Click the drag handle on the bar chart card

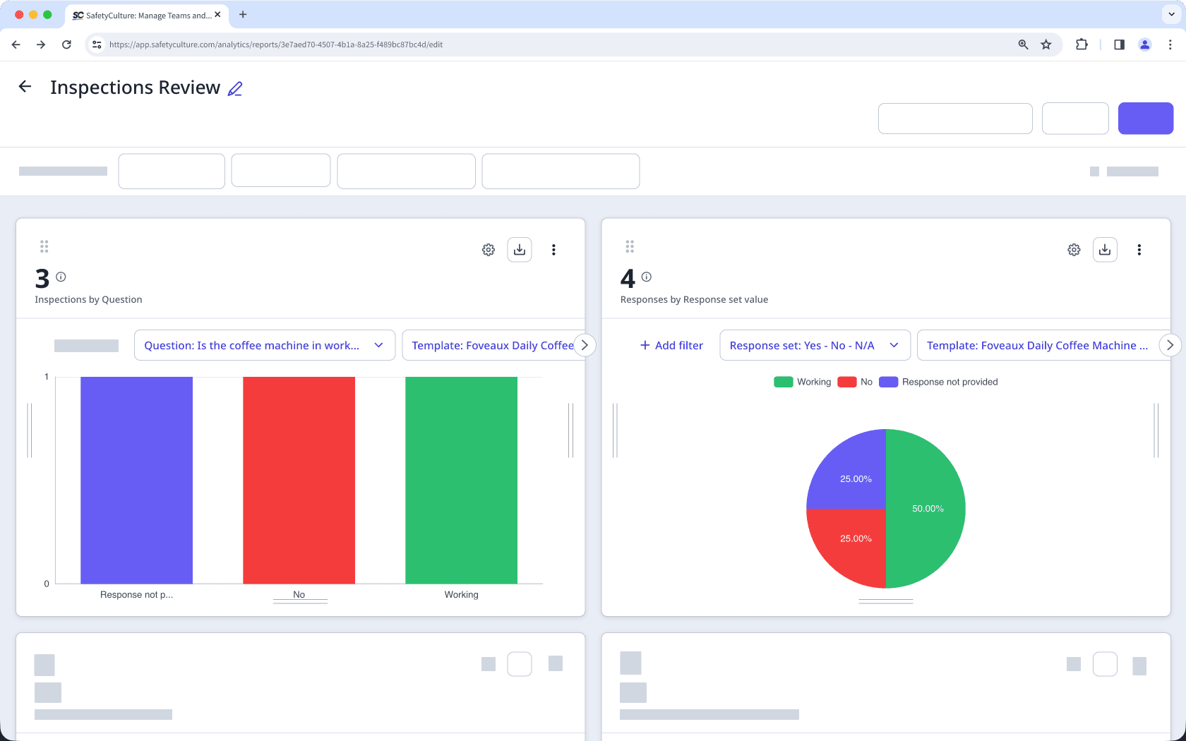click(x=44, y=246)
